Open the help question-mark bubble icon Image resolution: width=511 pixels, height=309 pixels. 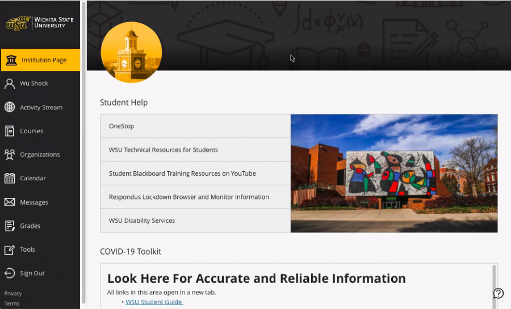pos(499,293)
